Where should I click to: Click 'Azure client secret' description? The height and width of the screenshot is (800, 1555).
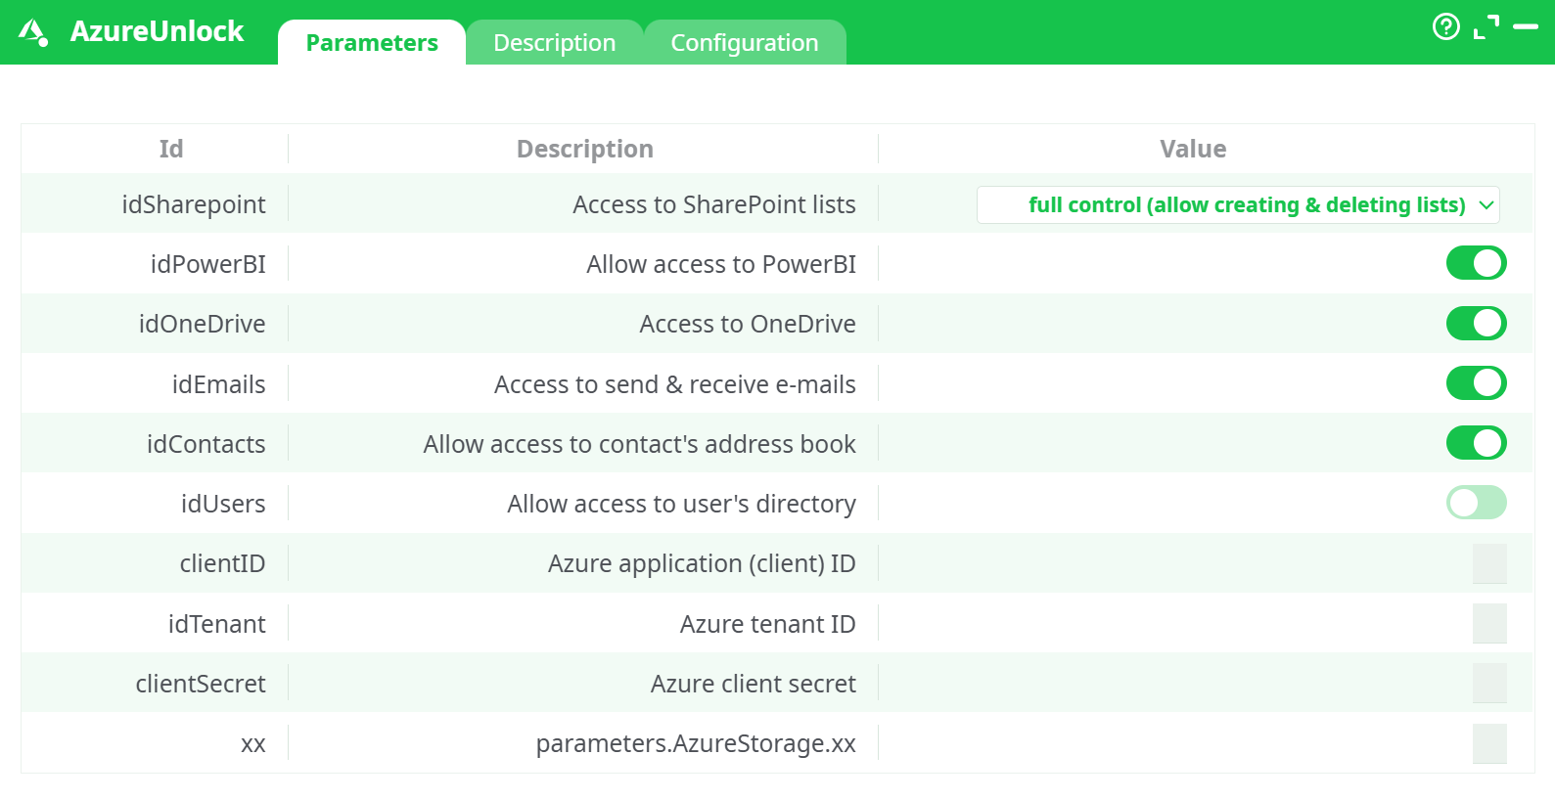tap(754, 684)
